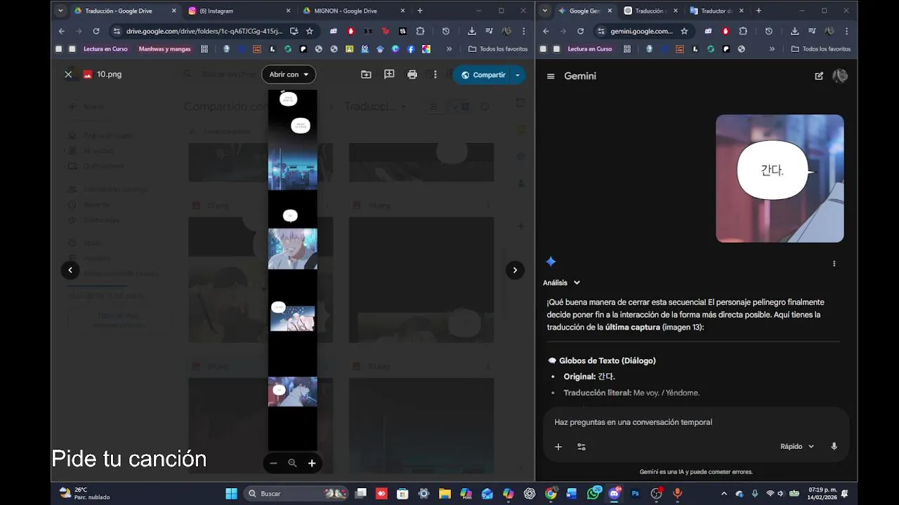Click the plus add-files button in Gemini
Image resolution: width=899 pixels, height=505 pixels.
[x=558, y=447]
